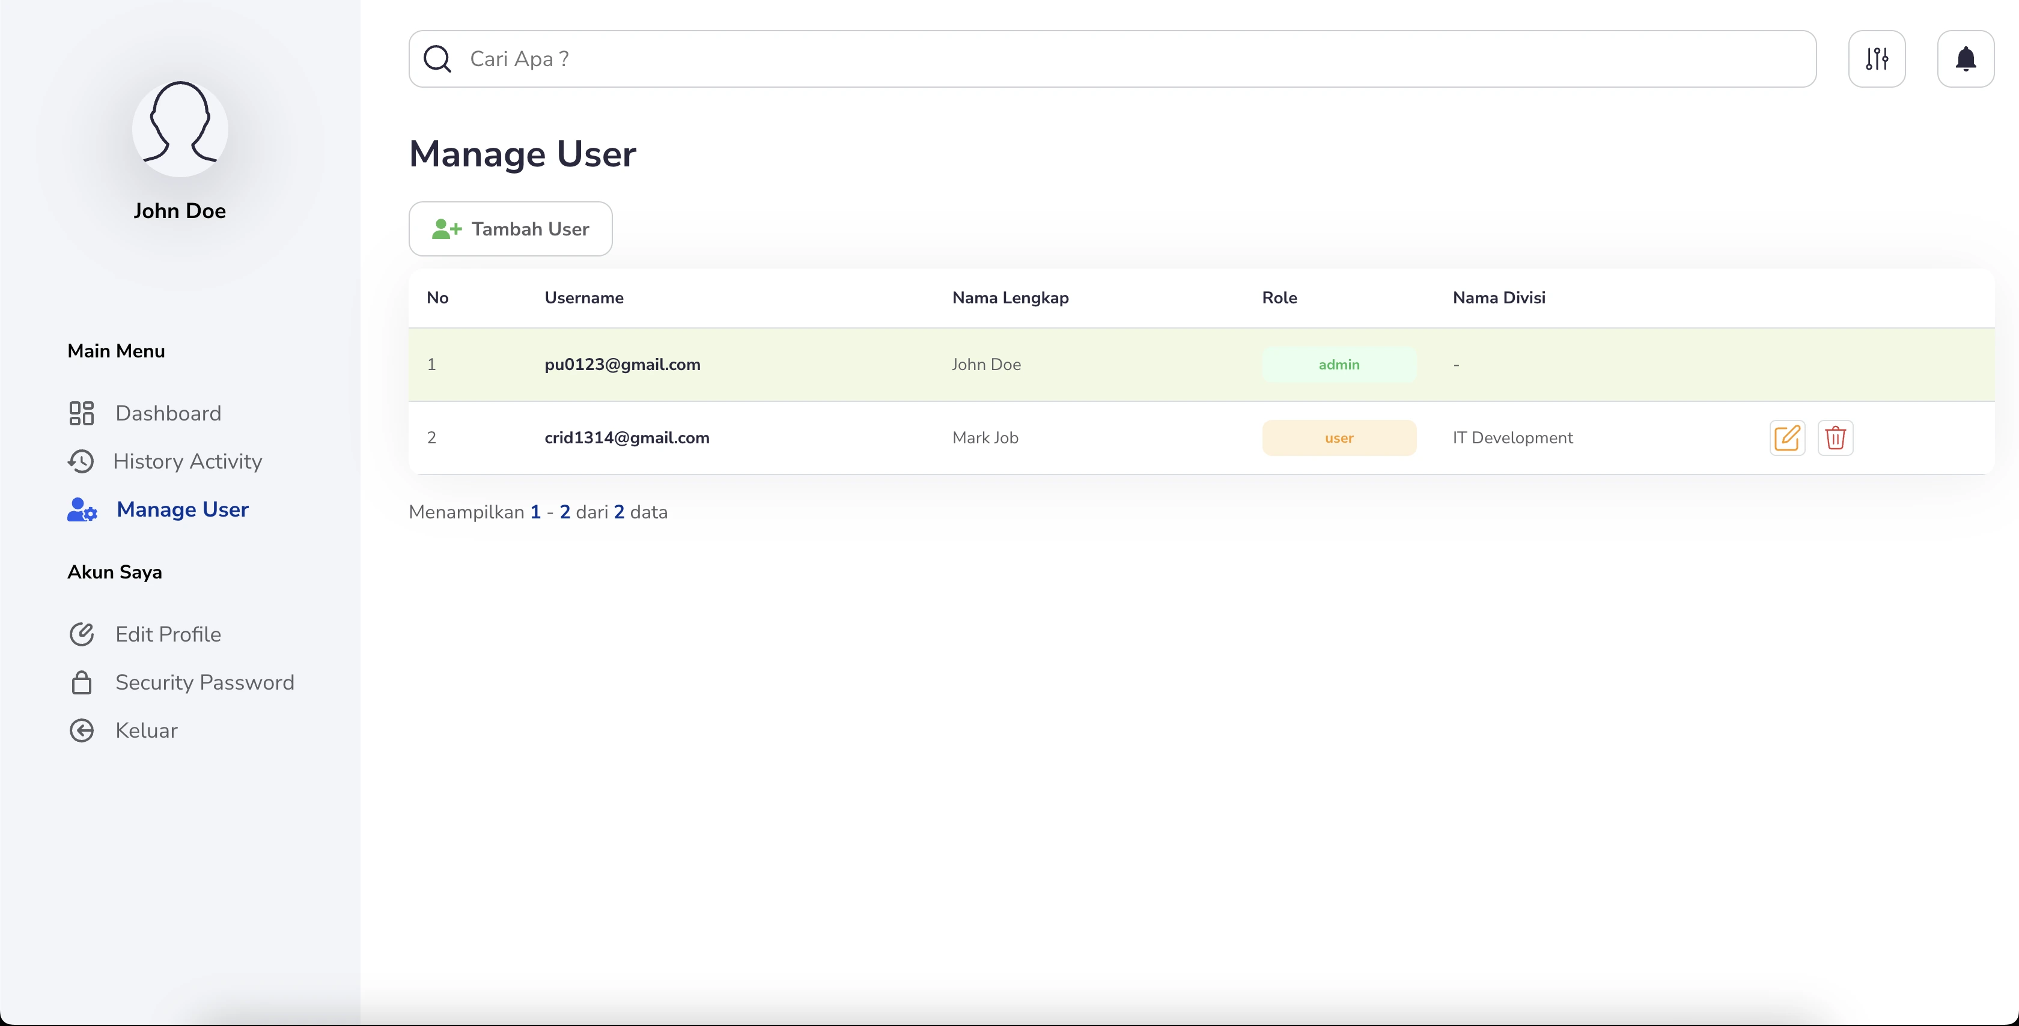2019x1026 pixels.
Task: Click the user role badge
Action: point(1338,437)
